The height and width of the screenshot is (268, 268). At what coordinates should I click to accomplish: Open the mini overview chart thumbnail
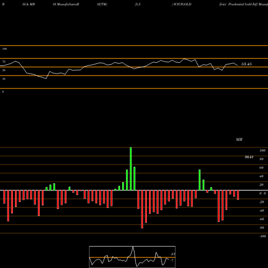(x=132, y=257)
